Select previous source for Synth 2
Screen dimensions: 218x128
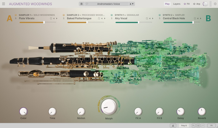tap(198, 18)
